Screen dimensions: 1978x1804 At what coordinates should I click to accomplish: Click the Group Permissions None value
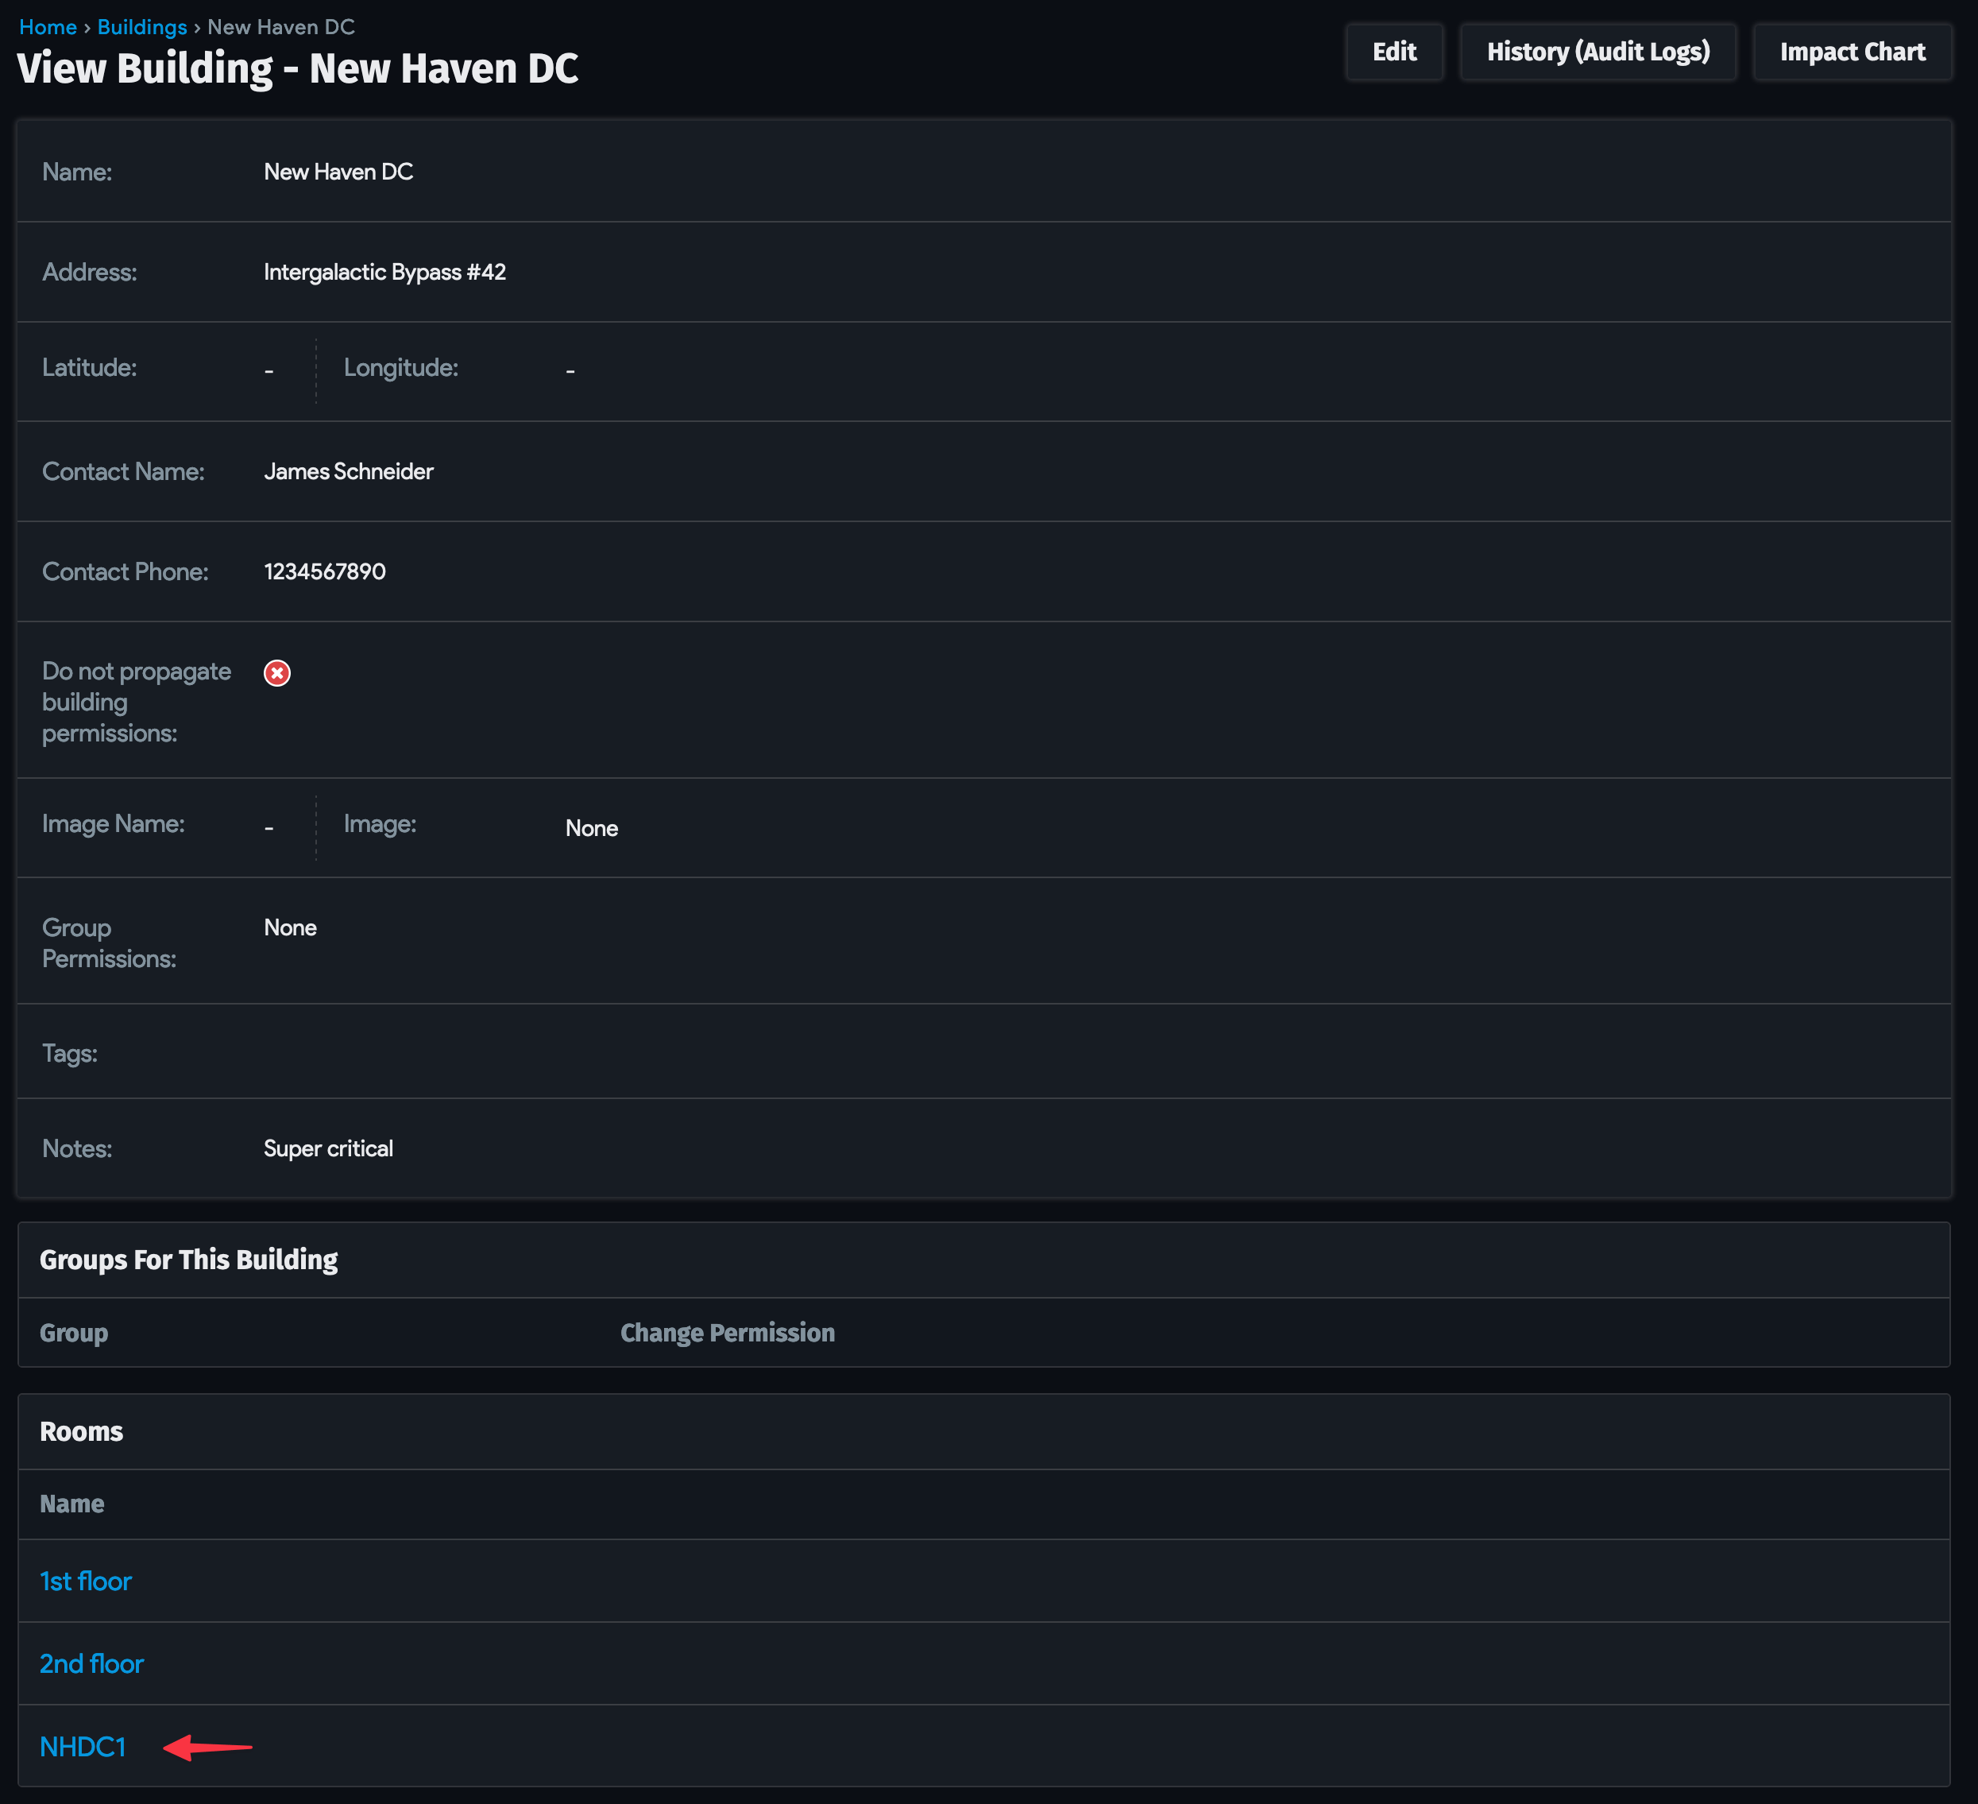[x=289, y=927]
